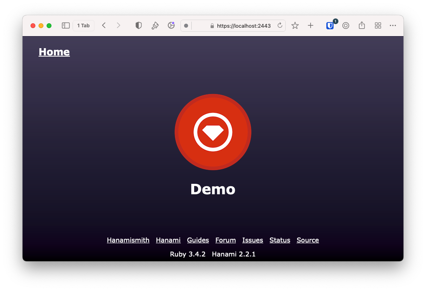Focus the https://localhost:2443 address field
The height and width of the screenshot is (291, 426).
tap(233, 26)
